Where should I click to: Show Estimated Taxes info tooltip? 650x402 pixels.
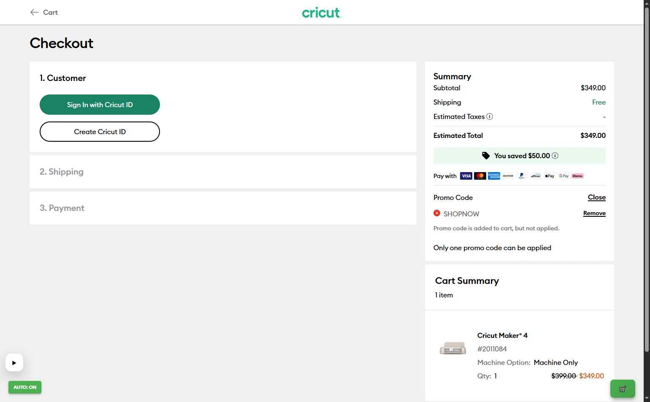point(490,116)
